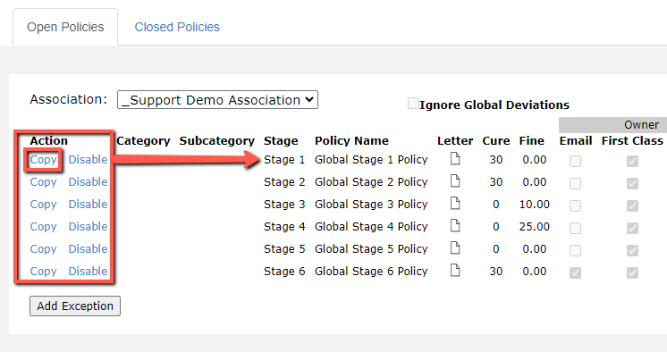Copy the Global Stage 1 Policy

click(44, 160)
